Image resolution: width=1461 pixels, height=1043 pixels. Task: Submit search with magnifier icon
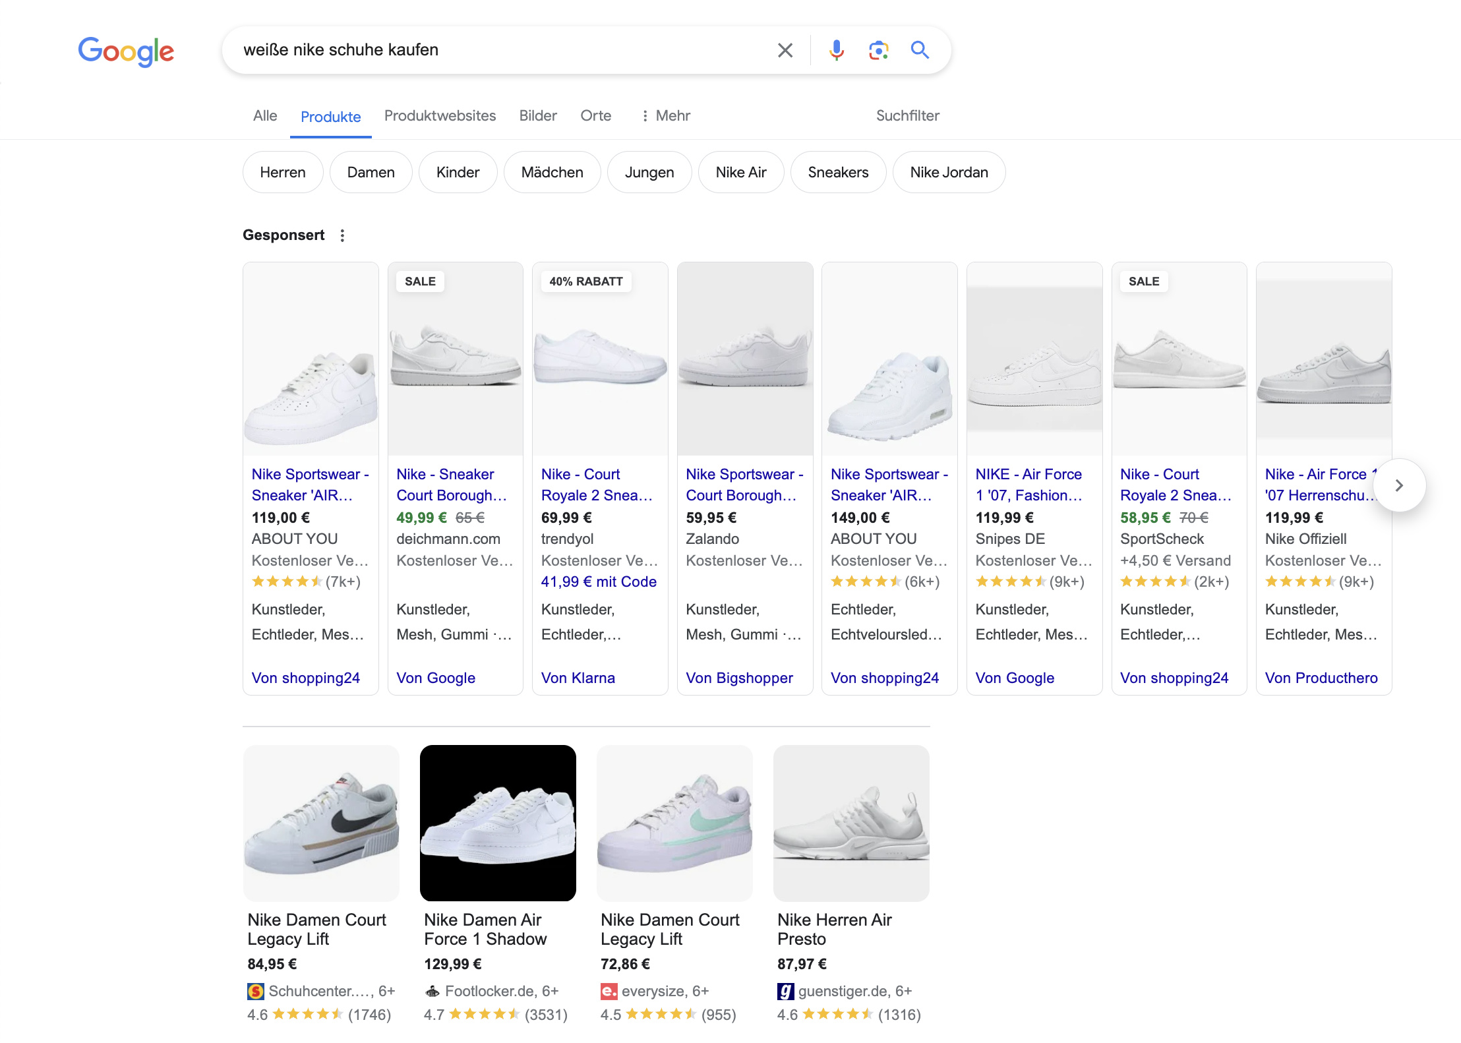coord(920,50)
